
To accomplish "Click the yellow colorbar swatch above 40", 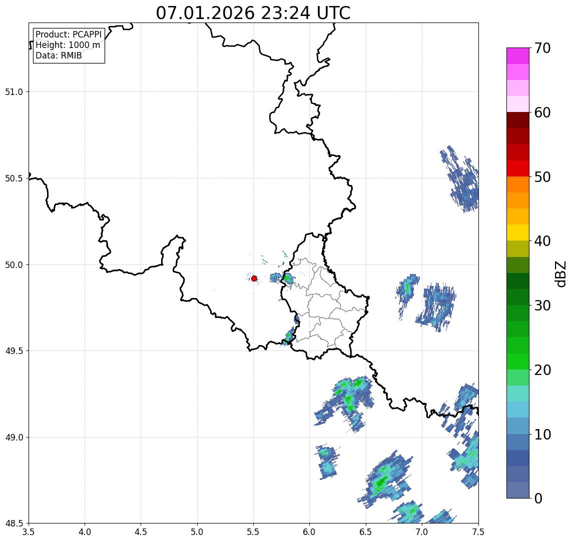I will (x=518, y=232).
